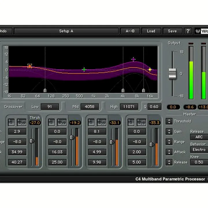Select the purple high-mid band marker
This screenshot has width=208, height=208.
pyautogui.click(x=133, y=59)
